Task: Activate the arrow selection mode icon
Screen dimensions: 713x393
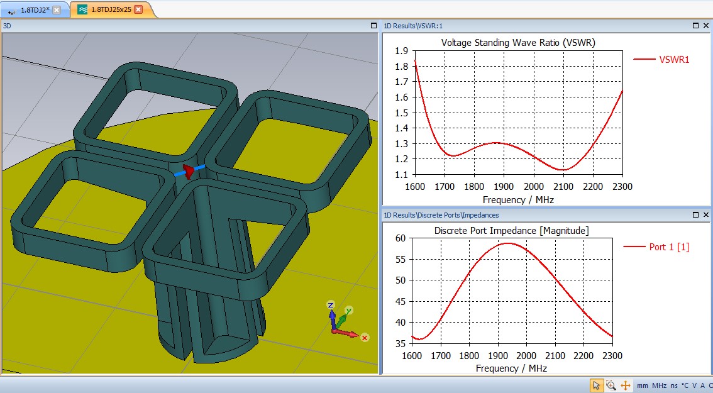Action: pyautogui.click(x=596, y=385)
